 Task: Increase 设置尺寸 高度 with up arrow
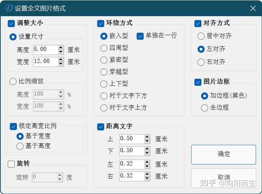tap(61, 47)
